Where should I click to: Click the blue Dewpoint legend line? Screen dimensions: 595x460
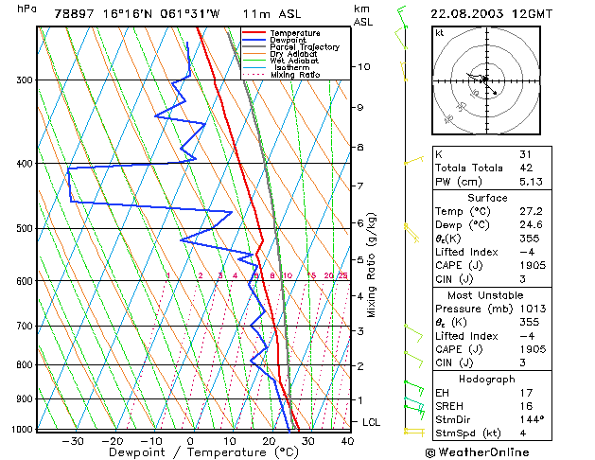254,40
